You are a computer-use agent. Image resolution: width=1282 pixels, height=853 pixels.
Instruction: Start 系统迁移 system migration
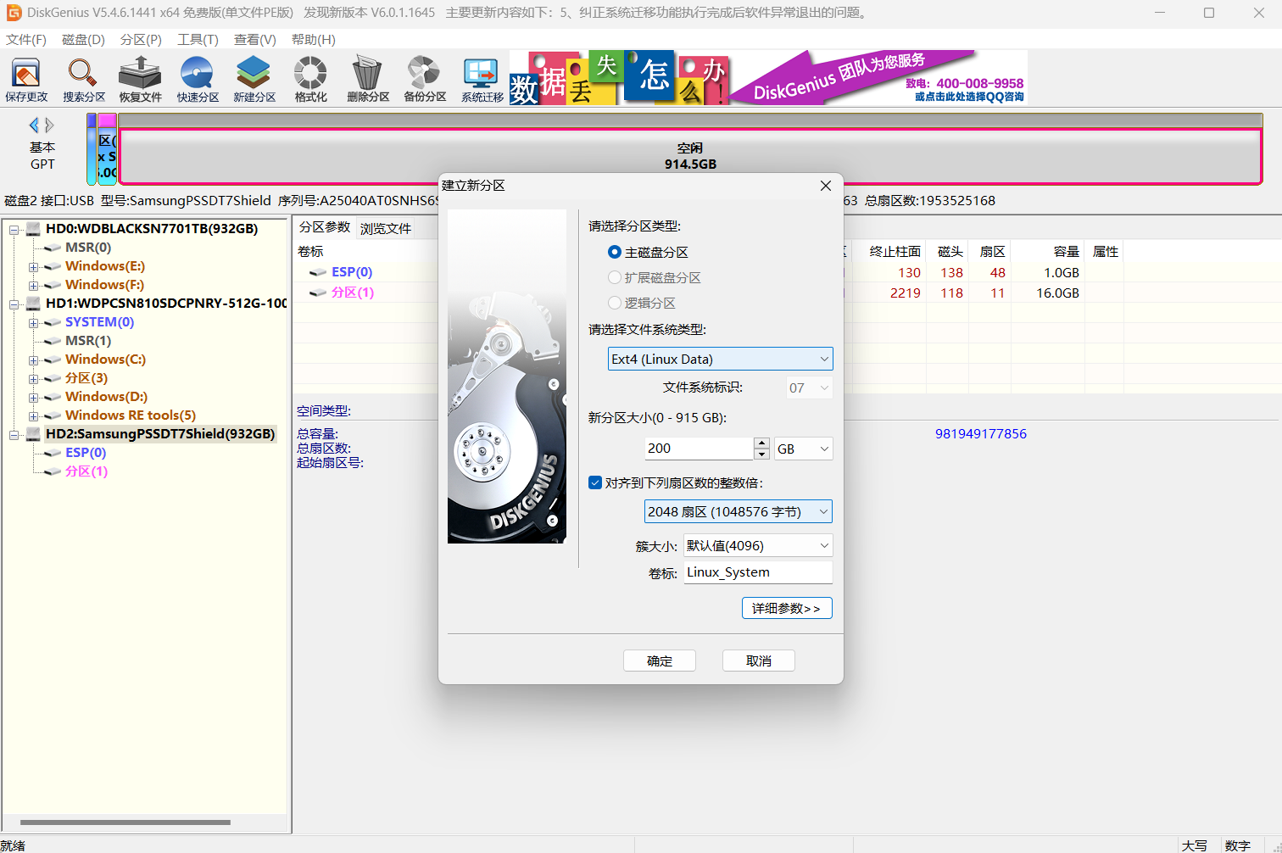481,78
